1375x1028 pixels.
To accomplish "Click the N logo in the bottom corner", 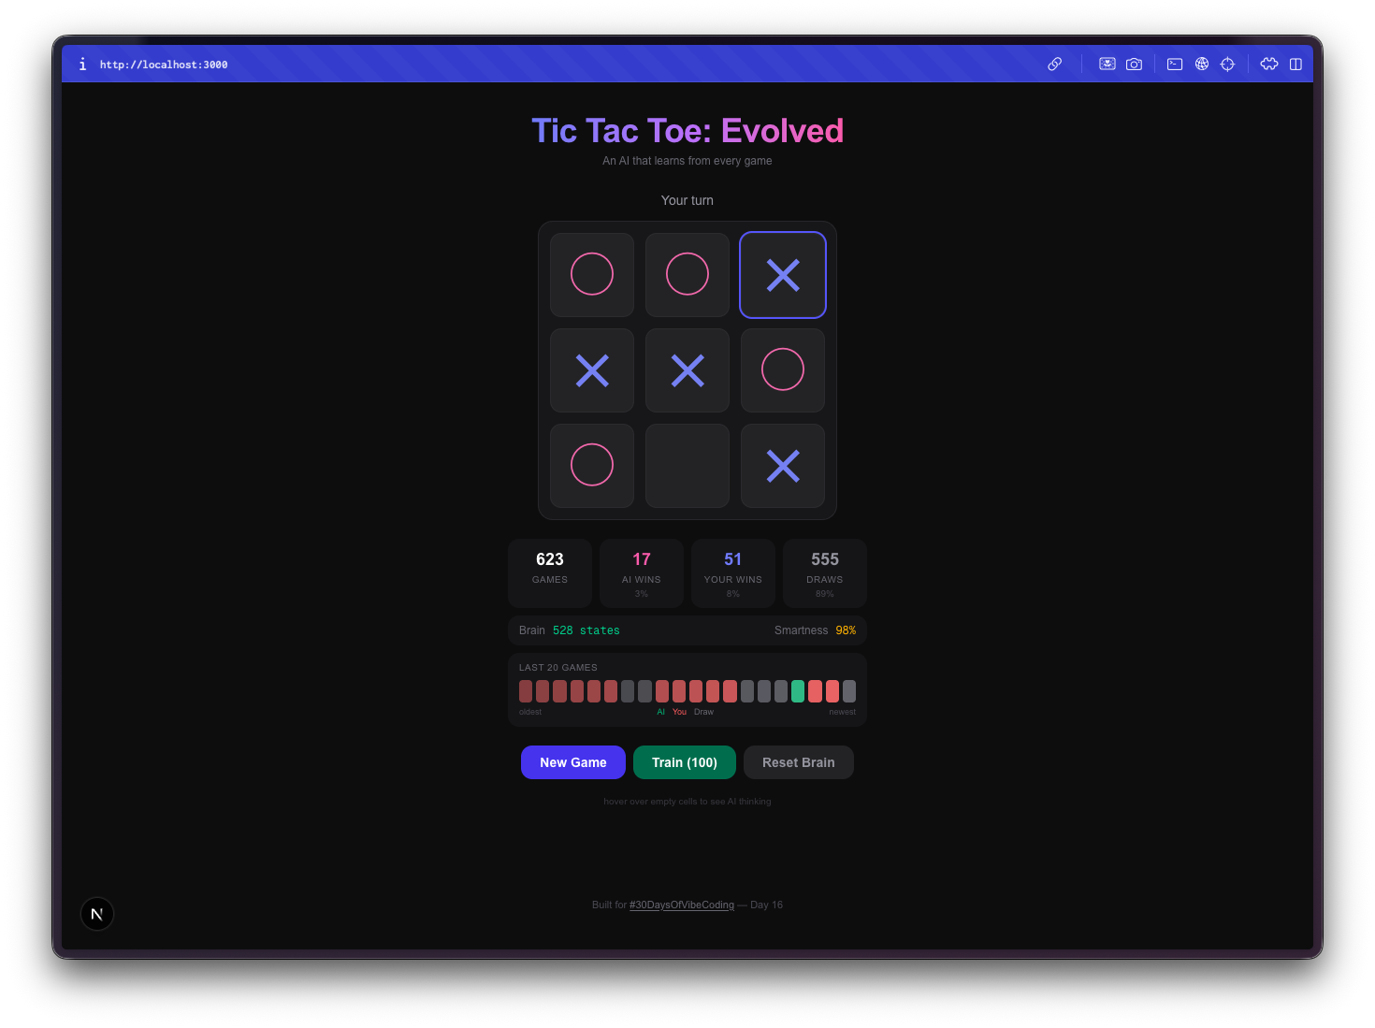I will pos(96,913).
